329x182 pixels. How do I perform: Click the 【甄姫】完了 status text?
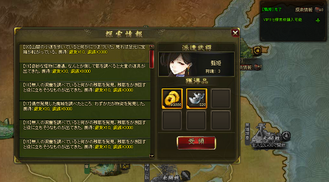click(272, 9)
